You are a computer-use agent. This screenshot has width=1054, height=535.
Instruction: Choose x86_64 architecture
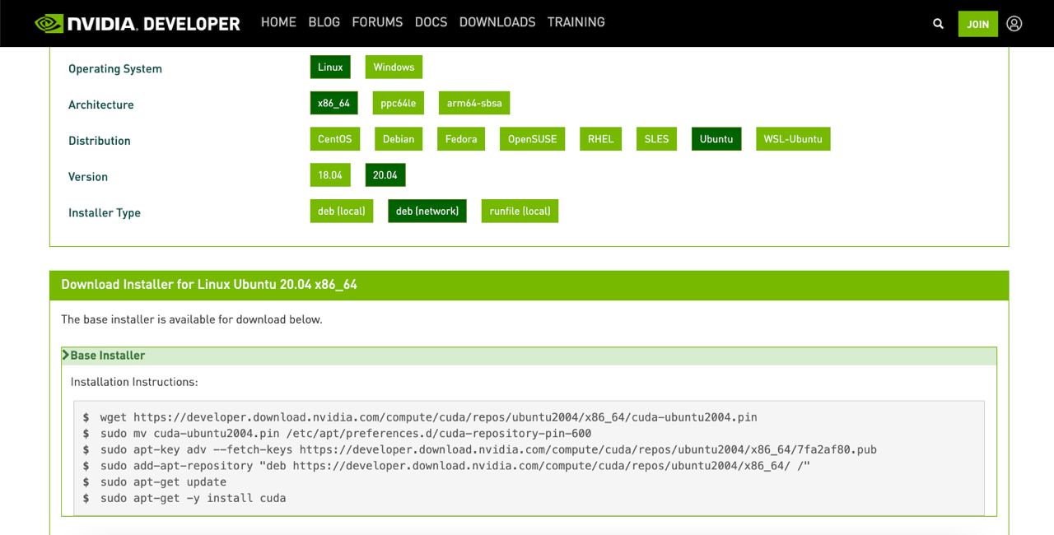click(333, 104)
